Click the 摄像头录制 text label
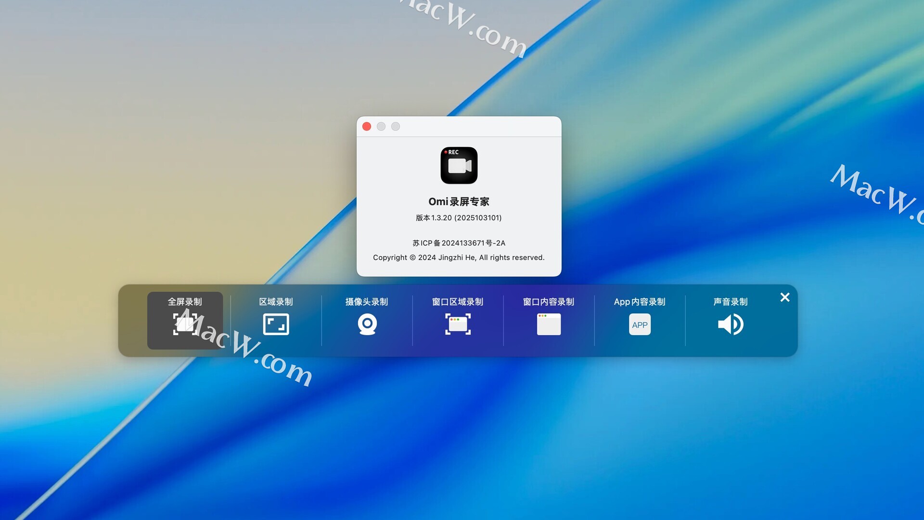Image resolution: width=924 pixels, height=520 pixels. (x=367, y=302)
